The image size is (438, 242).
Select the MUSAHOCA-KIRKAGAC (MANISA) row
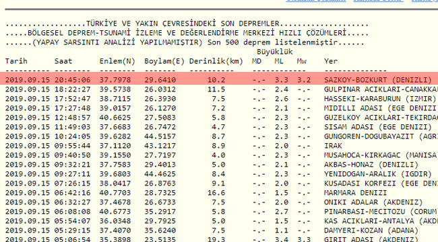point(219,155)
